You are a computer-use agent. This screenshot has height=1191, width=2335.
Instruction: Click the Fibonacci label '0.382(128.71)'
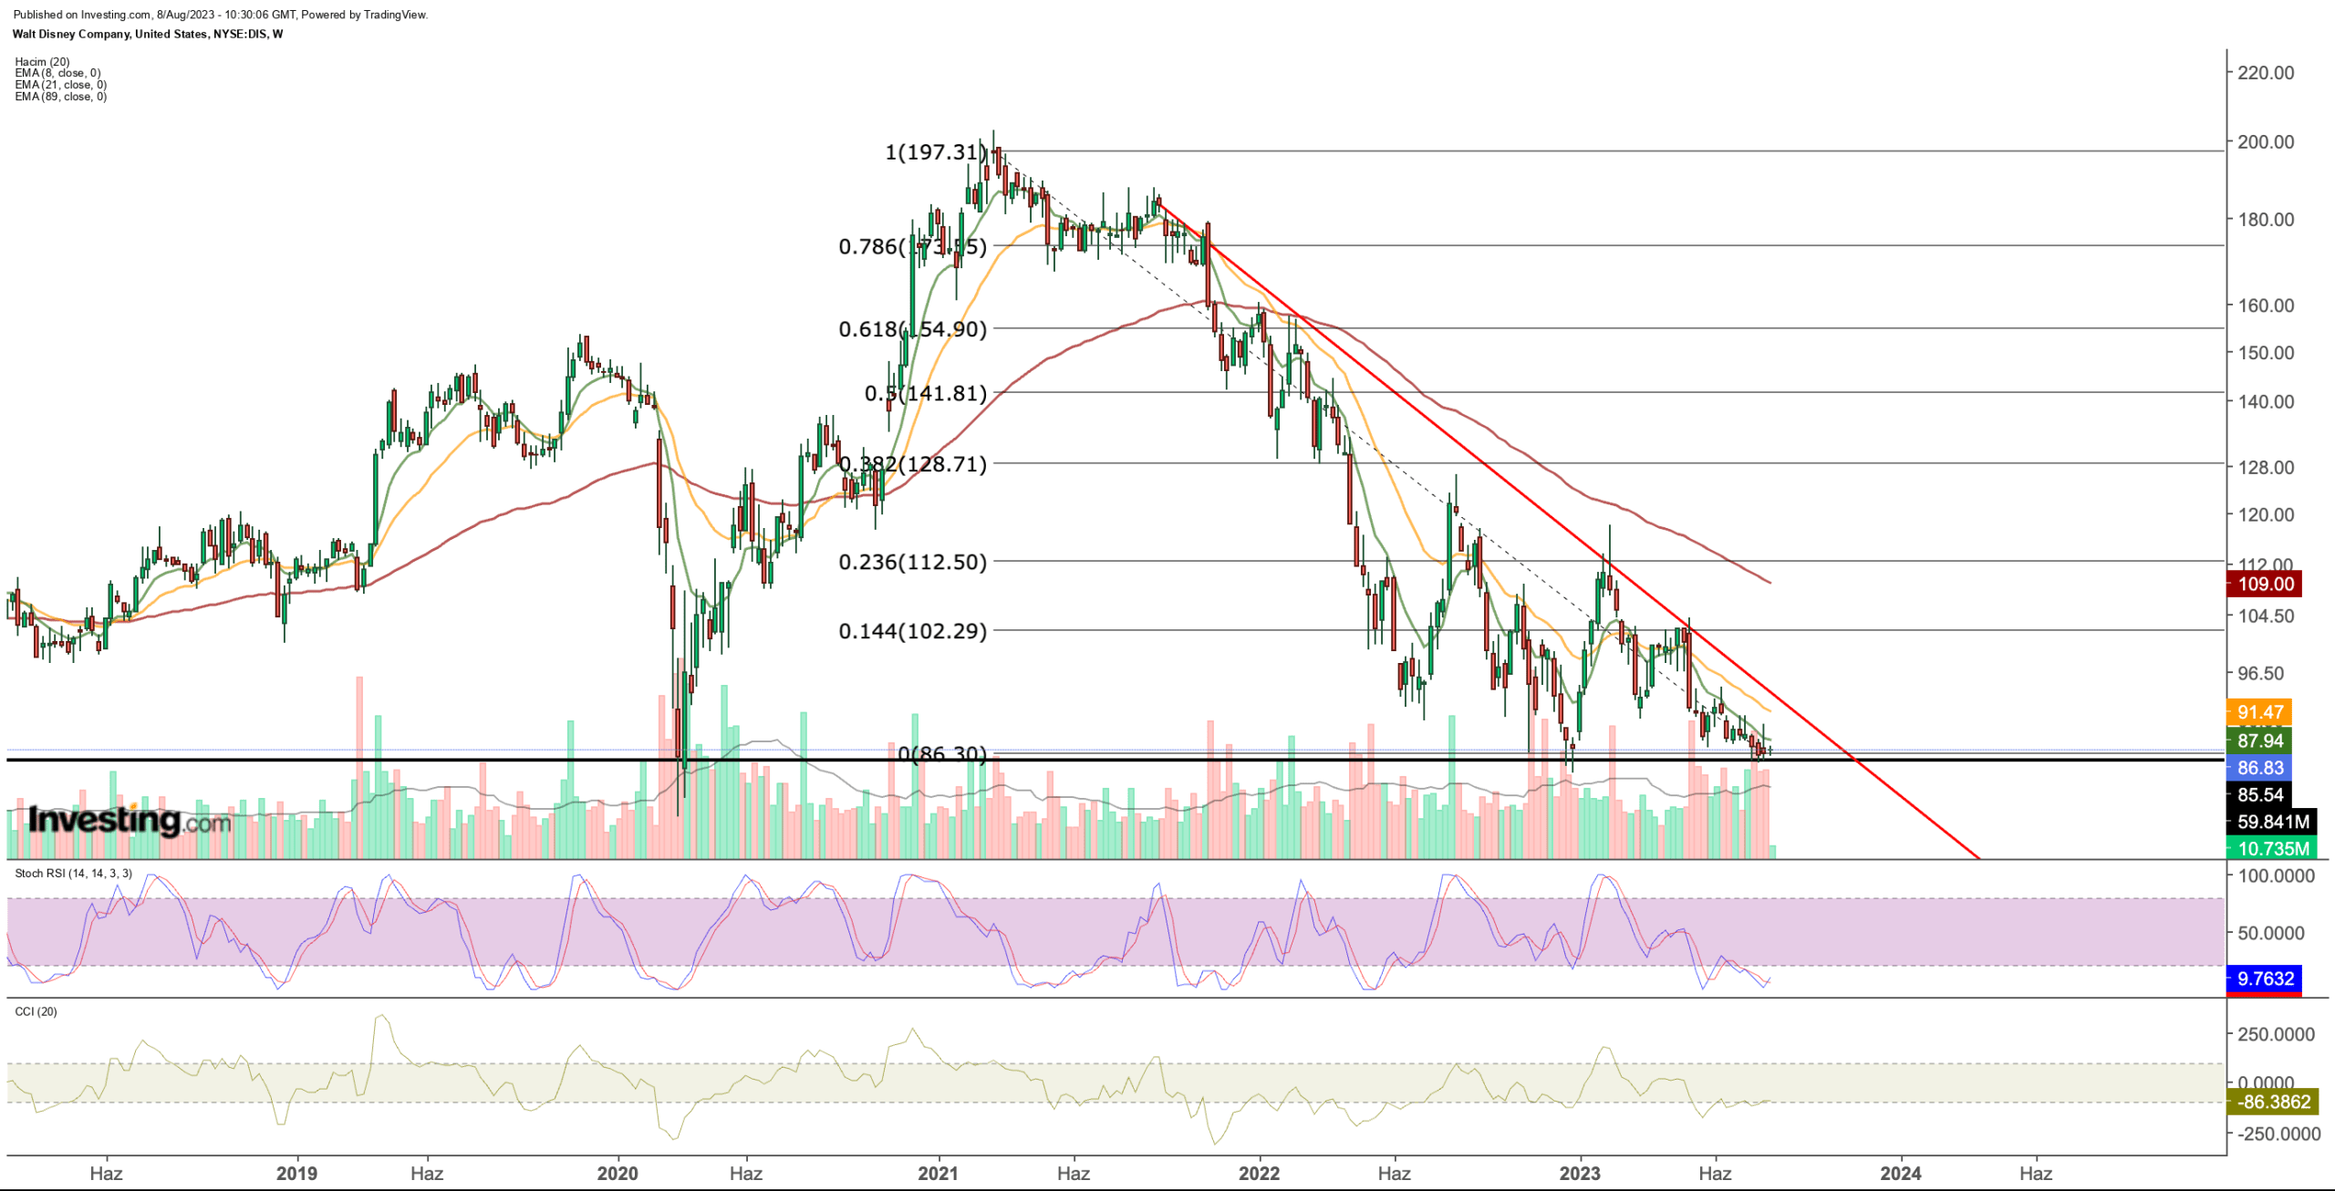[x=912, y=464]
